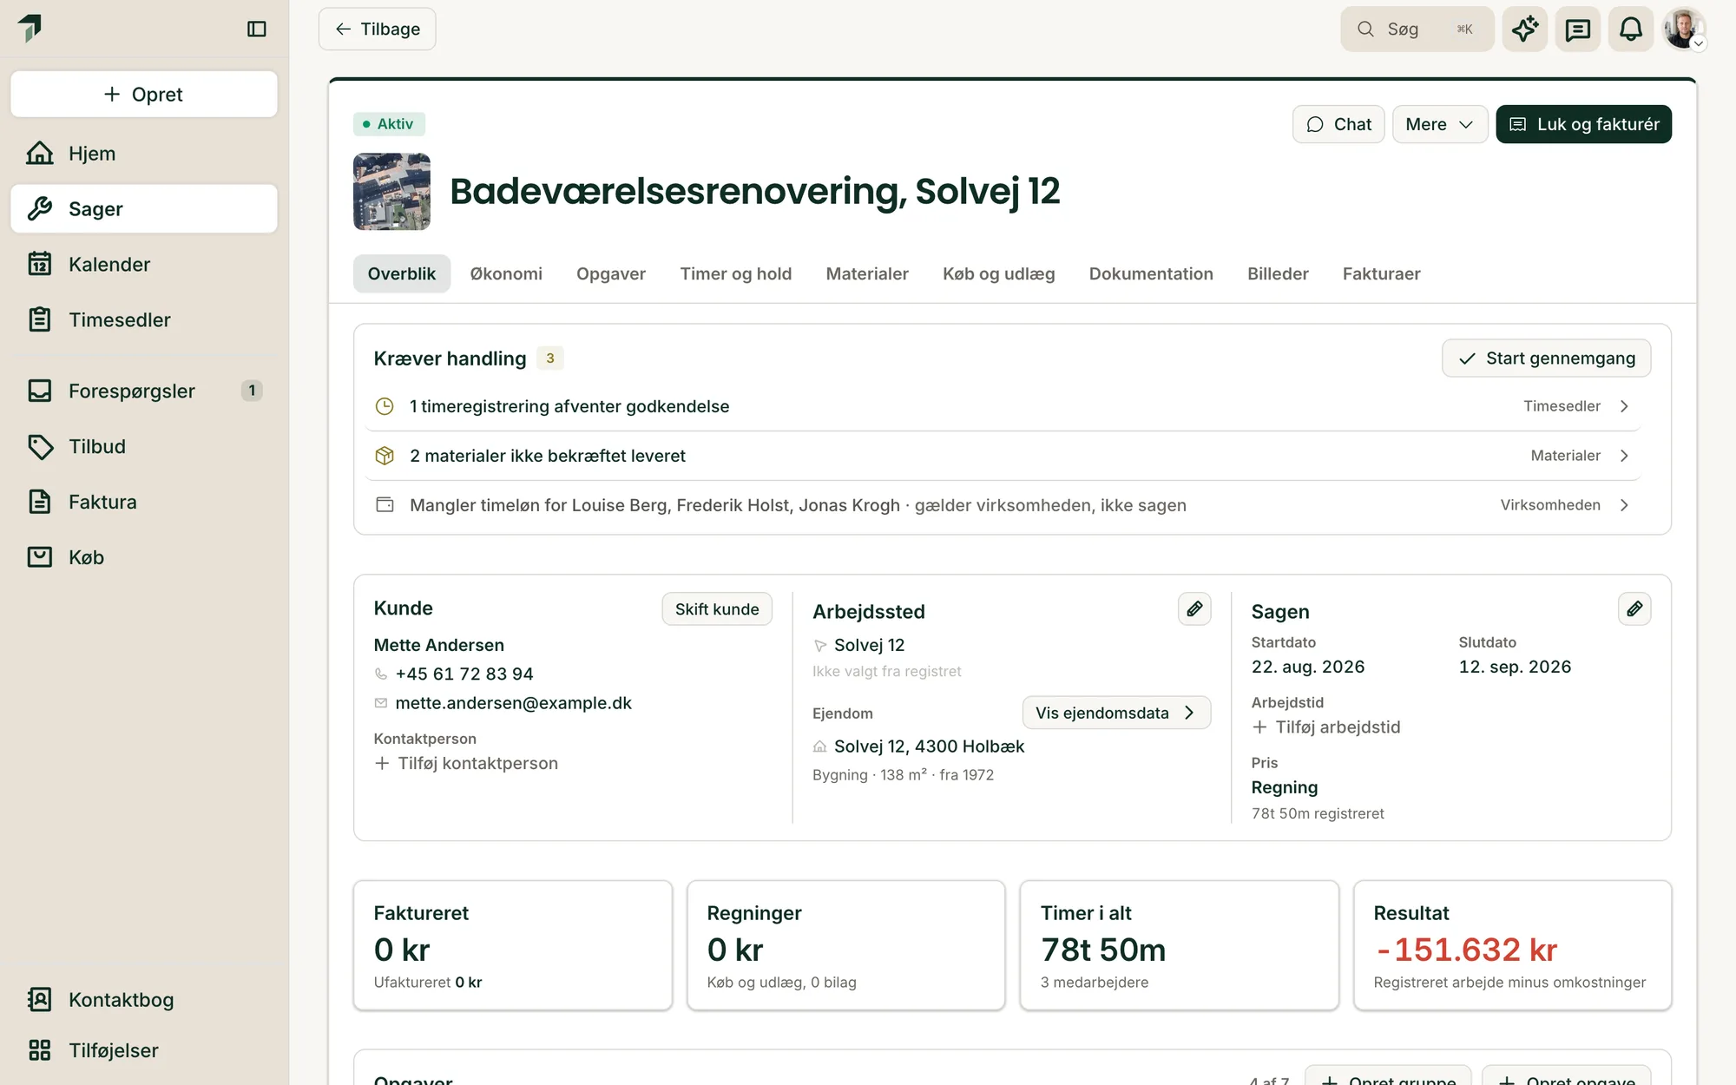Open Faktura in the sidebar

144,503
